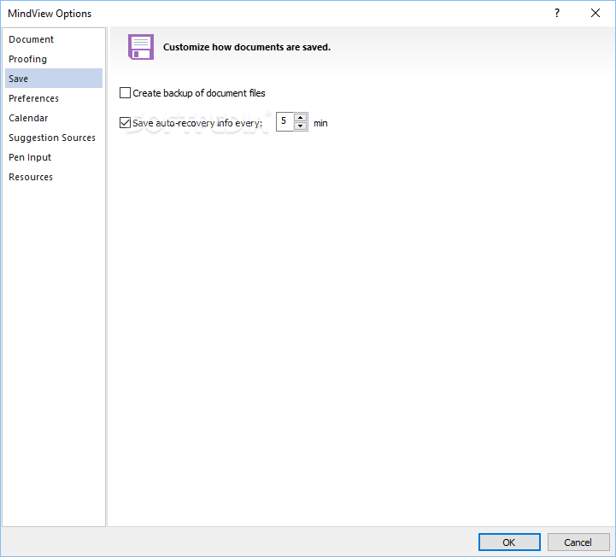The image size is (616, 557).
Task: Confirm settings with the OK button
Action: coord(509,542)
